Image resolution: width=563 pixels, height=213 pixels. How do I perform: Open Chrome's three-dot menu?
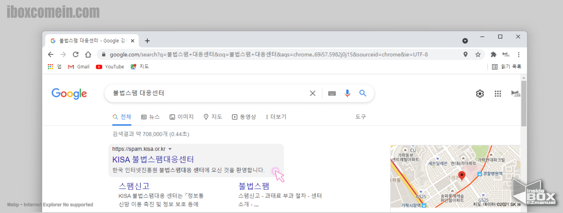coord(518,54)
